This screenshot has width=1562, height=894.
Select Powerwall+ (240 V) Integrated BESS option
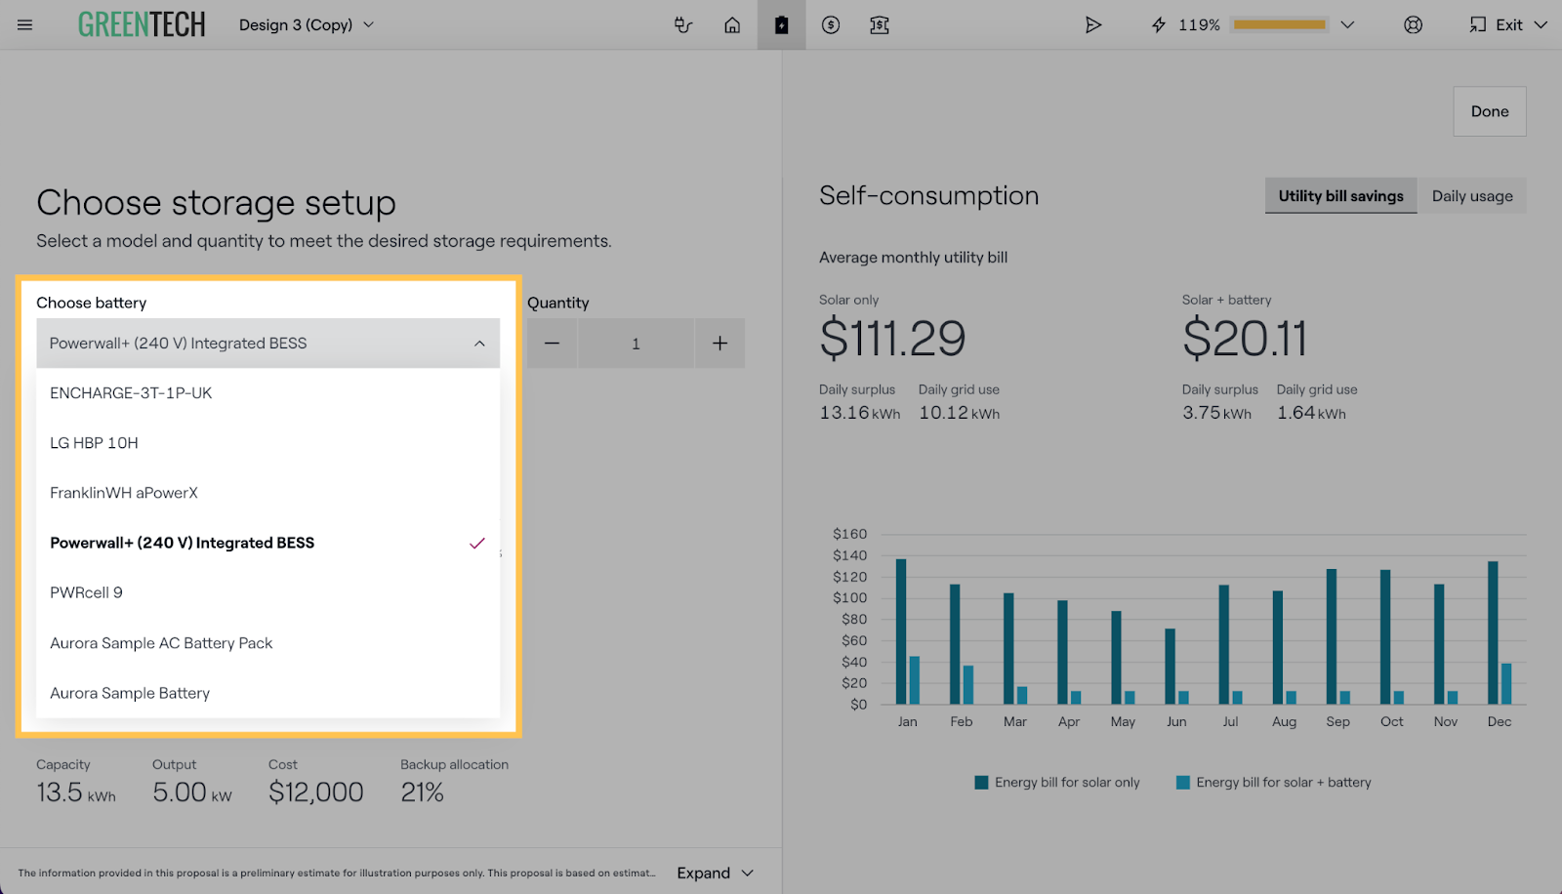point(267,543)
